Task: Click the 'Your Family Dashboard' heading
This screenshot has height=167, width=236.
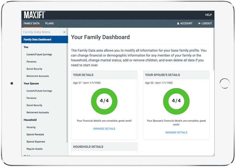Action: [x=100, y=37]
